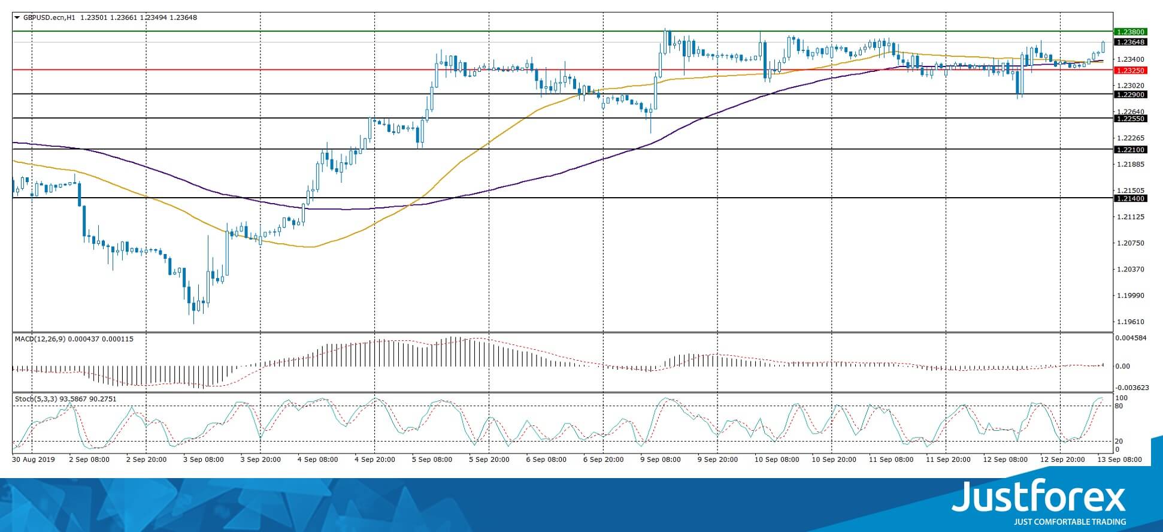Click the green 1.23800 level tag
The width and height of the screenshot is (1163, 532).
tap(1129, 32)
